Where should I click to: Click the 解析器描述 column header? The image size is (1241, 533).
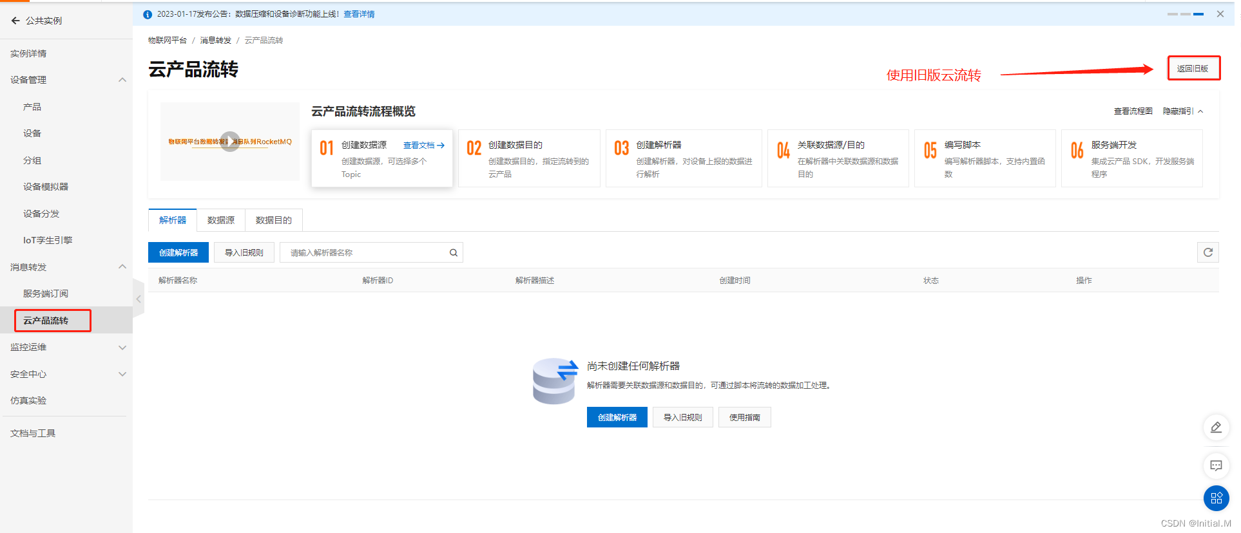click(x=535, y=281)
